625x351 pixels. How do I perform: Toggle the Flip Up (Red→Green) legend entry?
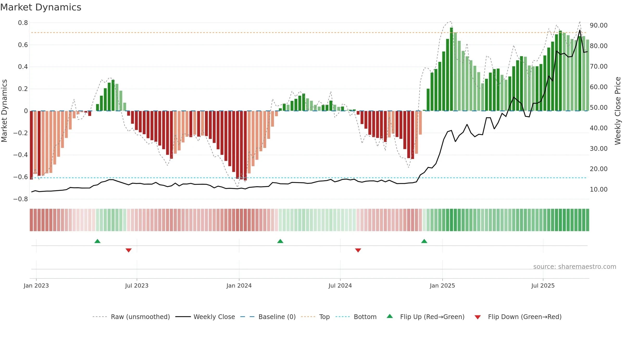[426, 317]
